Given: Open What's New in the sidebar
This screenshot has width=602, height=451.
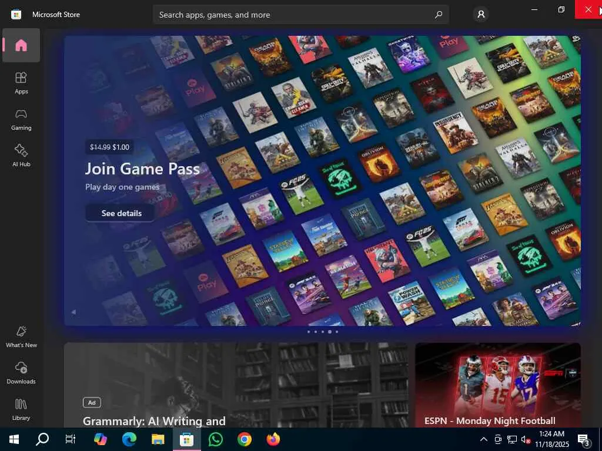Looking at the screenshot, I should [x=21, y=336].
